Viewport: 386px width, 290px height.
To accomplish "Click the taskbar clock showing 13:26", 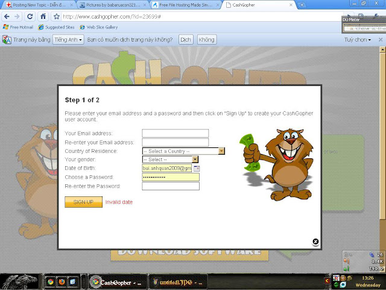I will coord(368,278).
